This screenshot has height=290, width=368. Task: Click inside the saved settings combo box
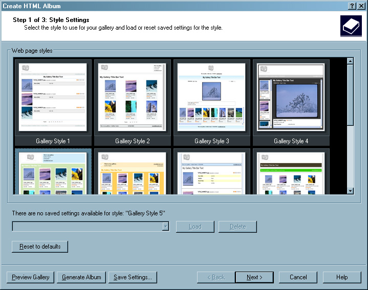click(87, 227)
